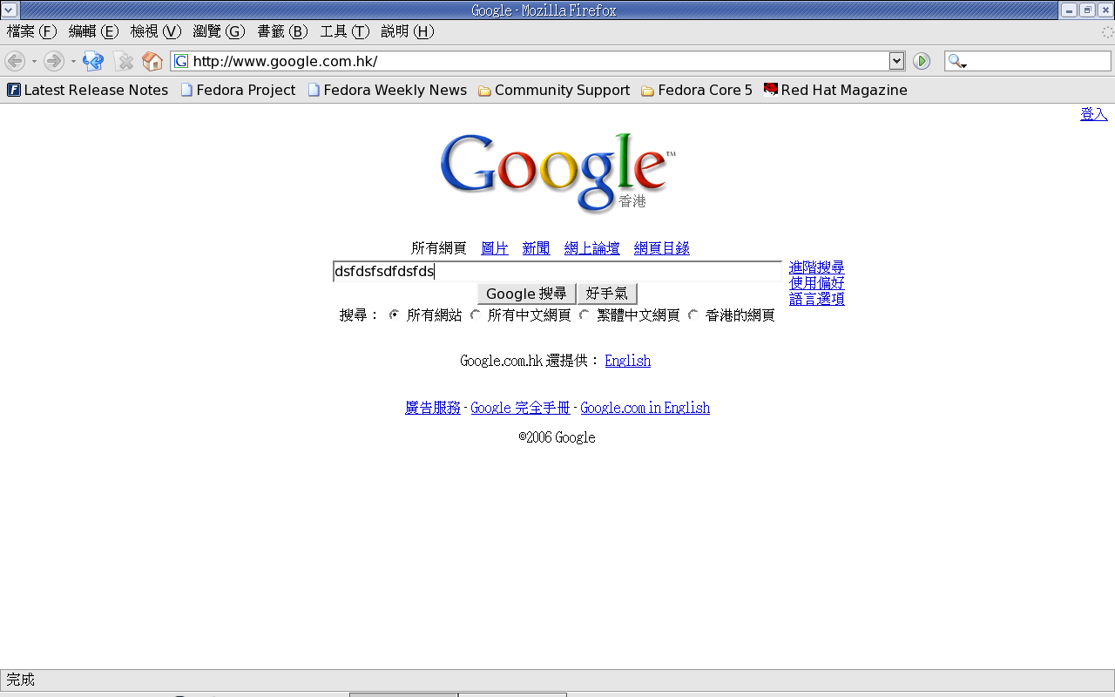Open the 瀏覽 (G) menu
This screenshot has height=697, width=1115.
coord(219,31)
